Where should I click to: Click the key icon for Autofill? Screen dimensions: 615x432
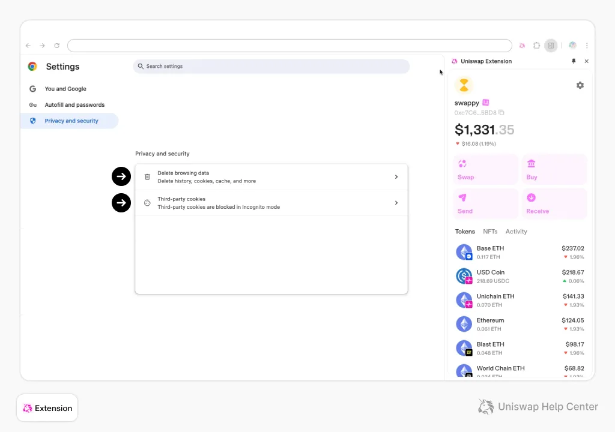[x=33, y=105]
